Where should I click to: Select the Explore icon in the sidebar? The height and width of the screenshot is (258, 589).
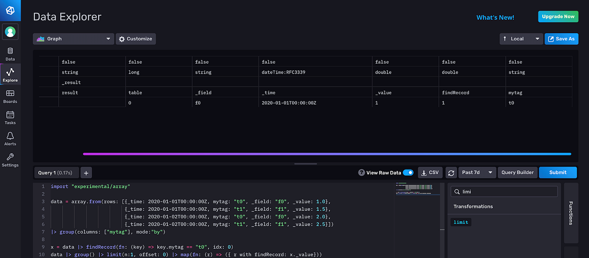pyautogui.click(x=10, y=74)
